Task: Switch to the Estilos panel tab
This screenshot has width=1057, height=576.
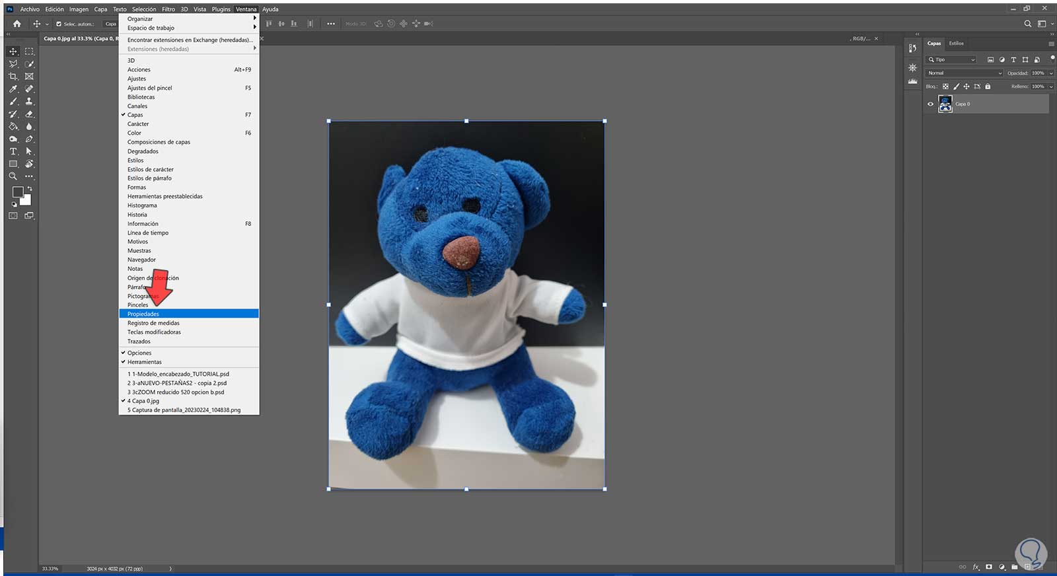Action: tap(956, 44)
